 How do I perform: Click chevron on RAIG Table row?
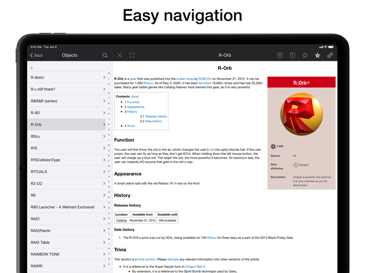pyautogui.click(x=104, y=242)
